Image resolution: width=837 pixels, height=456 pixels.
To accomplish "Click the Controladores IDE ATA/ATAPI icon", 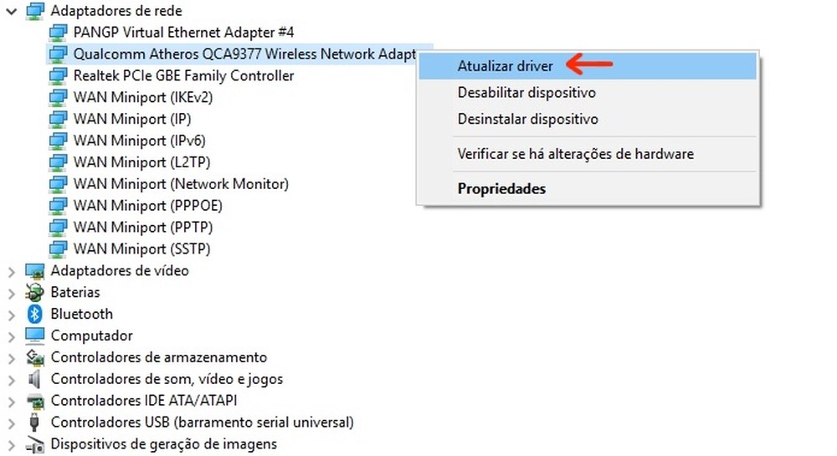I will (x=34, y=401).
